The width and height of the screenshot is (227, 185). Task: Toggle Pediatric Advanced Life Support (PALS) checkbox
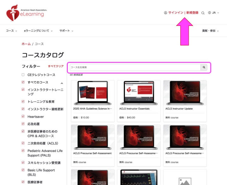(23, 151)
